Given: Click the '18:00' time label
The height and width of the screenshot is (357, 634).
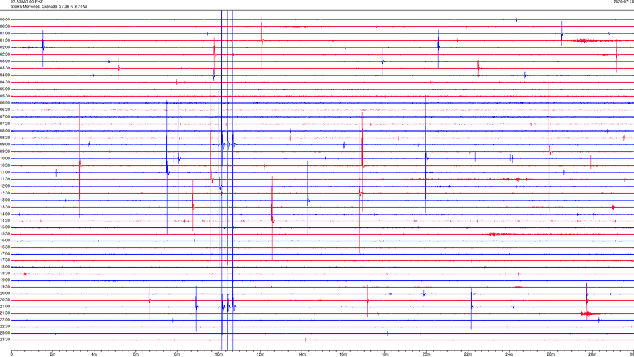Looking at the screenshot, I should point(5,266).
